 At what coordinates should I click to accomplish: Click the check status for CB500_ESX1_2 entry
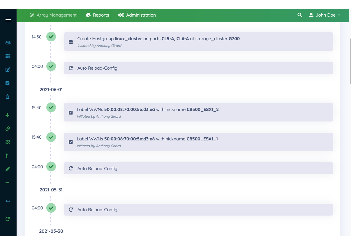click(51, 107)
